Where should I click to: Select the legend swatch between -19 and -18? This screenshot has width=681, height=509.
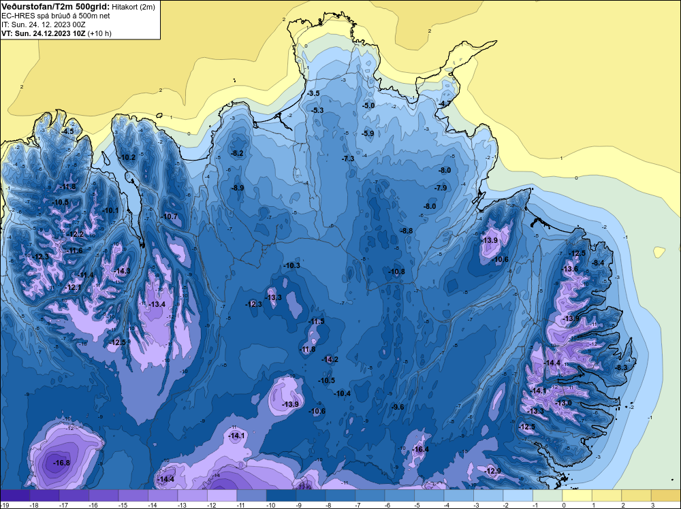coord(15,496)
